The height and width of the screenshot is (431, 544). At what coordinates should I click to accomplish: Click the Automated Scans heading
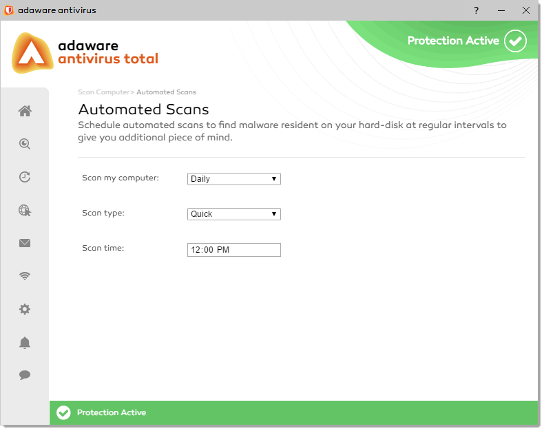point(144,109)
